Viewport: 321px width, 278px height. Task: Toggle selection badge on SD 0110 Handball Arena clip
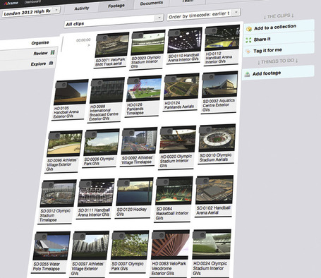pyautogui.click(x=174, y=32)
